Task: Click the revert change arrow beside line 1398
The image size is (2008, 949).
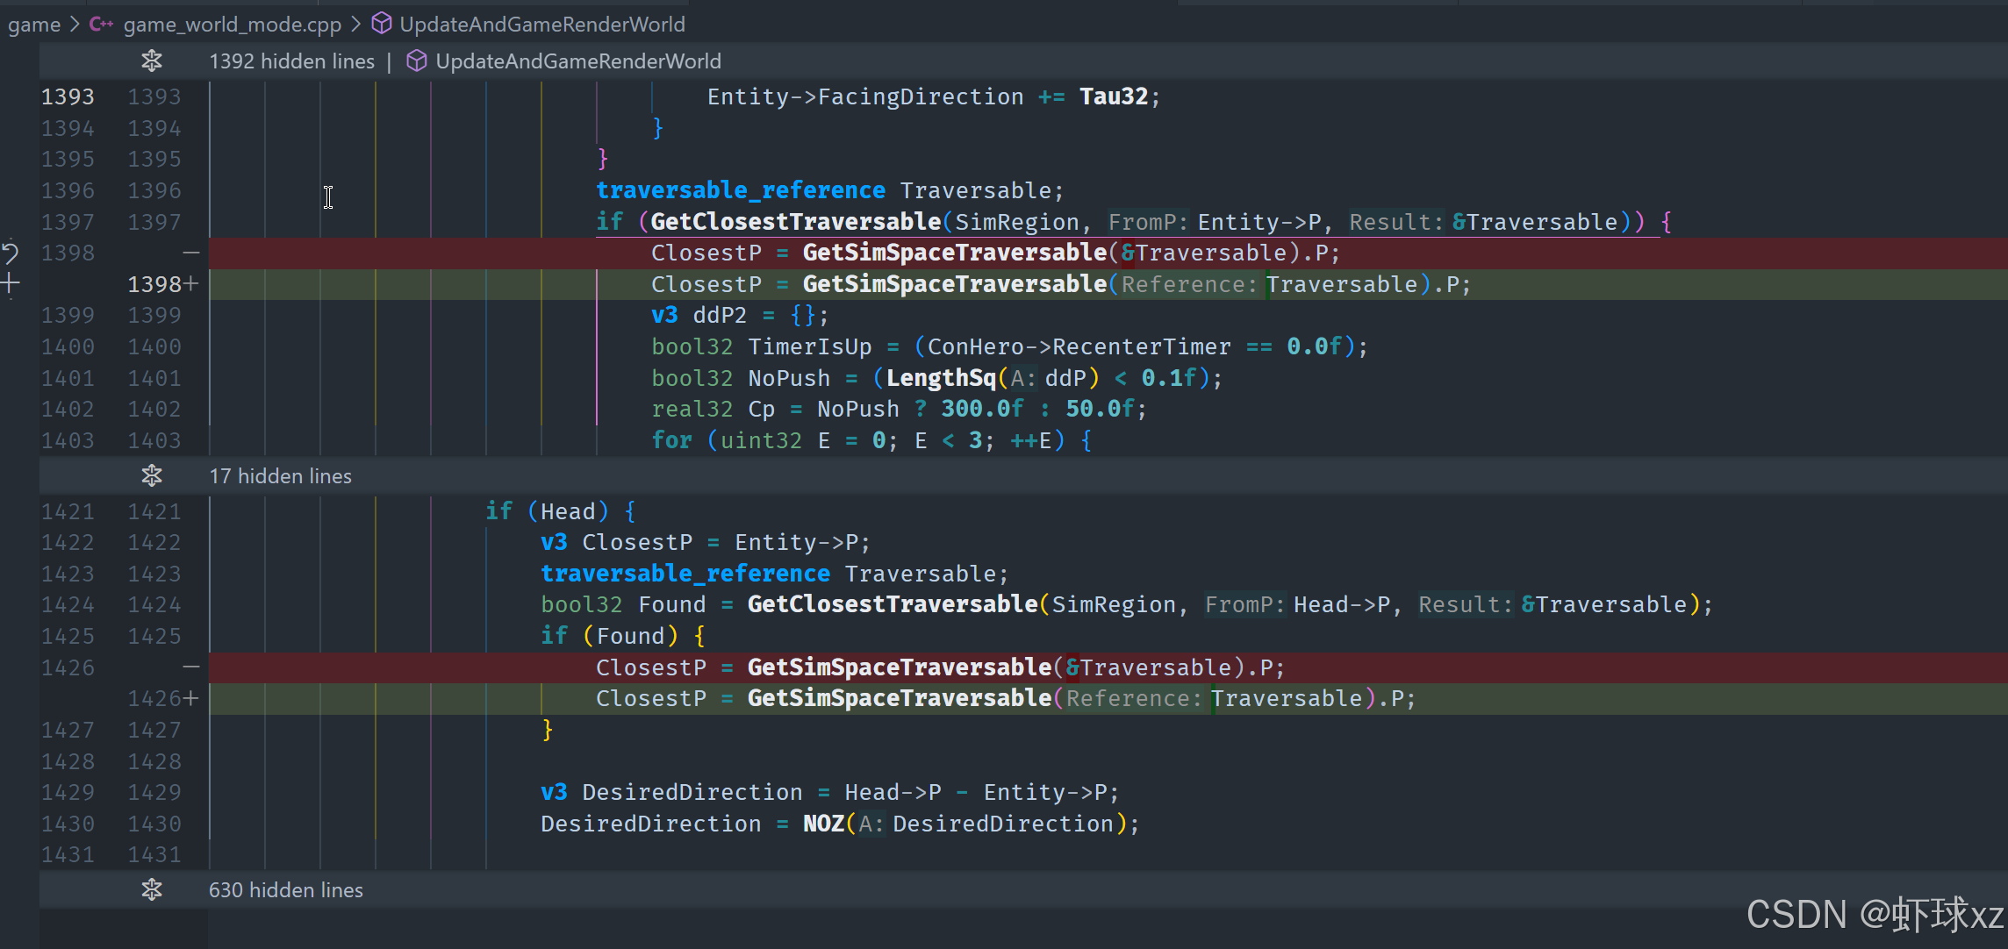Action: click(11, 253)
